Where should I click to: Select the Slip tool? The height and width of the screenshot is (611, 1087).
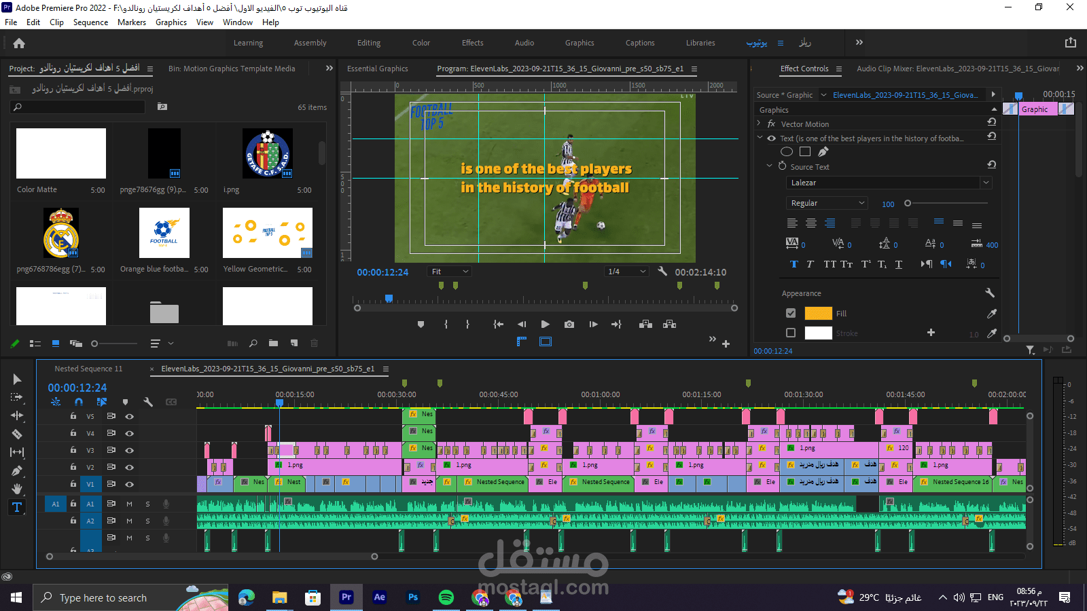(x=17, y=452)
